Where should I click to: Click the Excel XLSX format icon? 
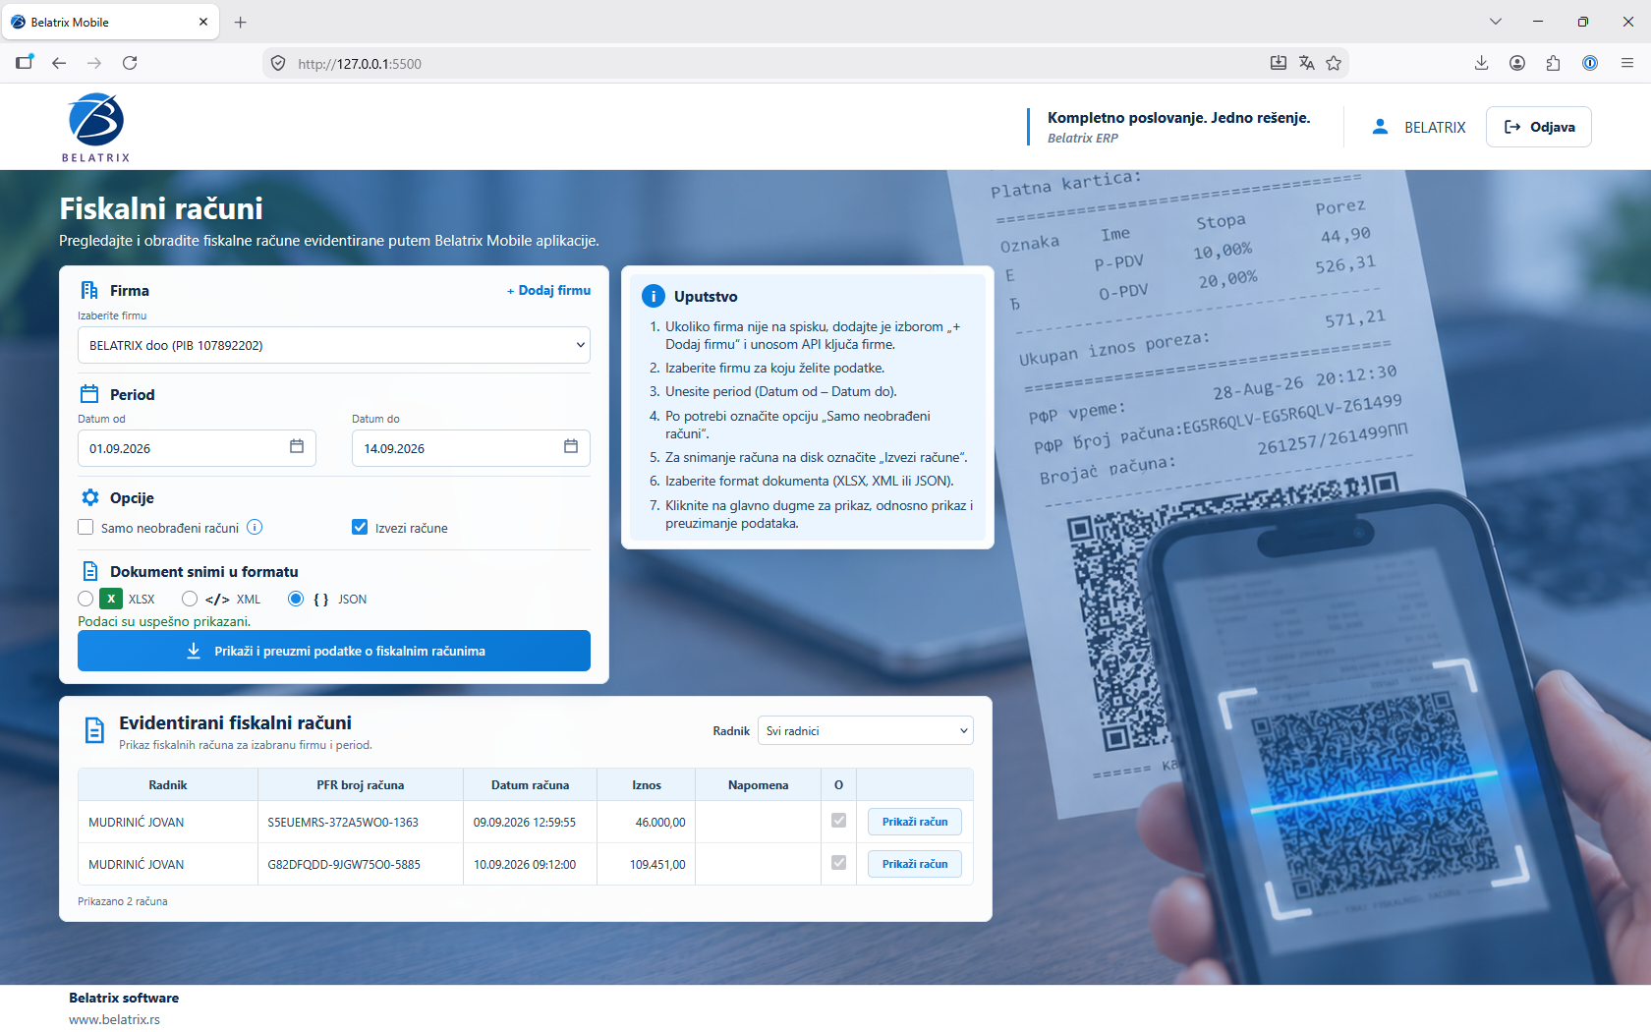point(111,599)
